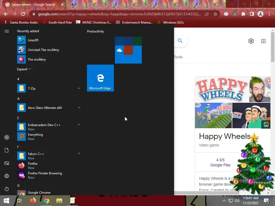275x206 pixels.
Task: Toggle the Chrome side panel
Action: point(252,14)
